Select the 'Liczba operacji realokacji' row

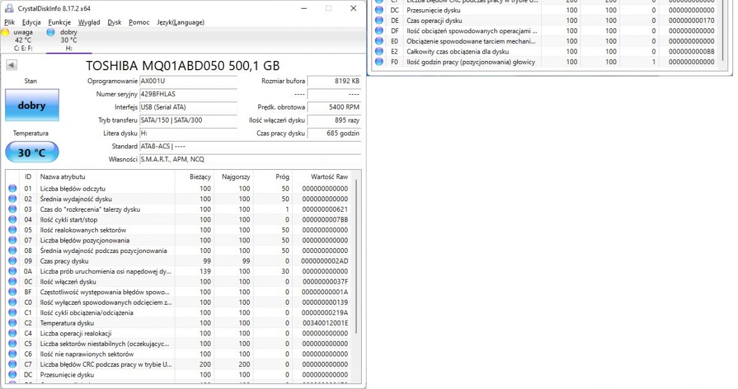coord(178,334)
